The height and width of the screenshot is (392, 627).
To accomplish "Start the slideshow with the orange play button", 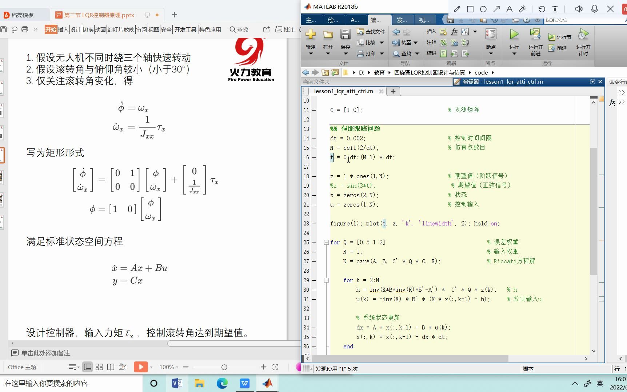I will click(x=141, y=367).
